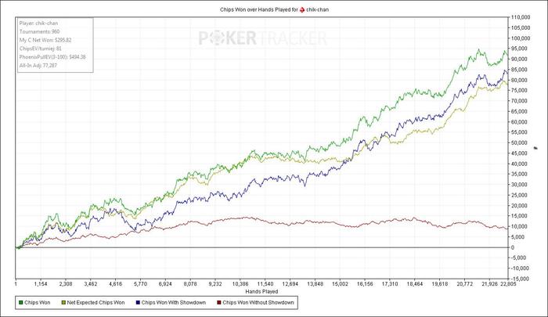Click the red Chips Won Without Showdown swatch
Image resolution: width=548 pixels, height=317 pixels.
click(219, 302)
